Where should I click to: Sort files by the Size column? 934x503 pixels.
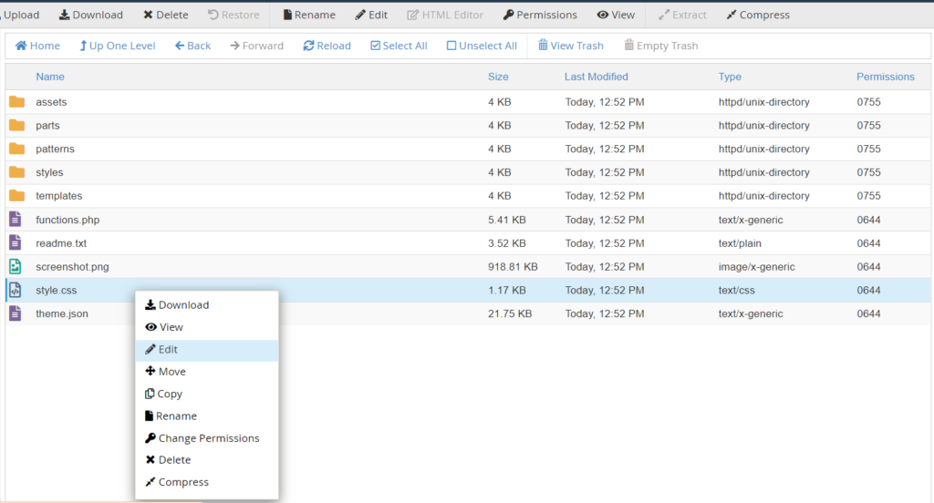click(498, 77)
